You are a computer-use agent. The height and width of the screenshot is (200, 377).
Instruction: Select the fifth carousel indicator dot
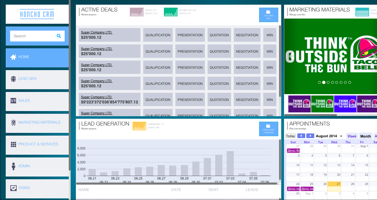coord(337,82)
